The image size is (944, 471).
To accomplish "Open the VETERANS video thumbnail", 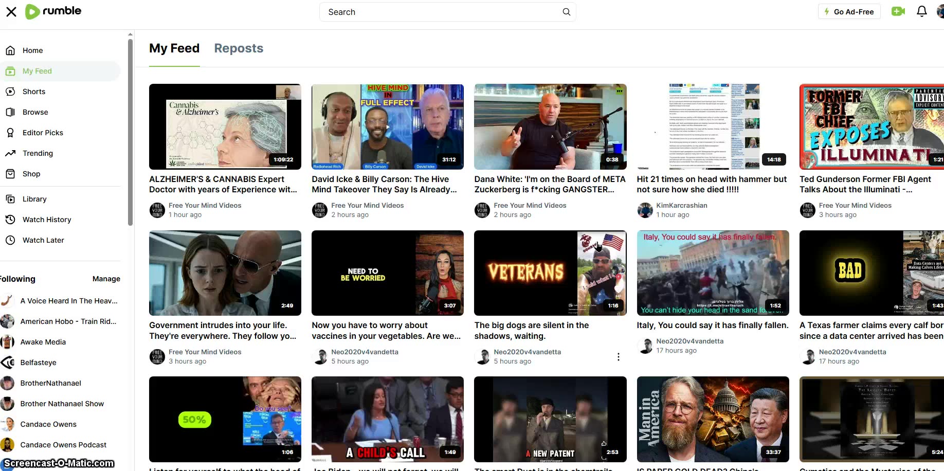I will coord(550,273).
